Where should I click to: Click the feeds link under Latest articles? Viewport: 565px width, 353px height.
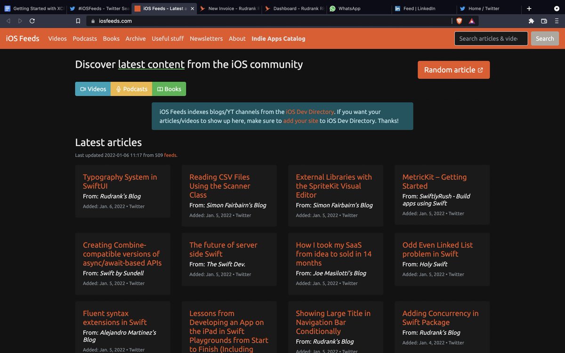pos(170,155)
